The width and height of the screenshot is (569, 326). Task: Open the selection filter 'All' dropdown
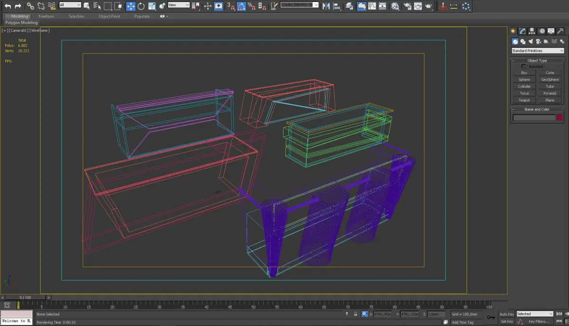pyautogui.click(x=70, y=5)
